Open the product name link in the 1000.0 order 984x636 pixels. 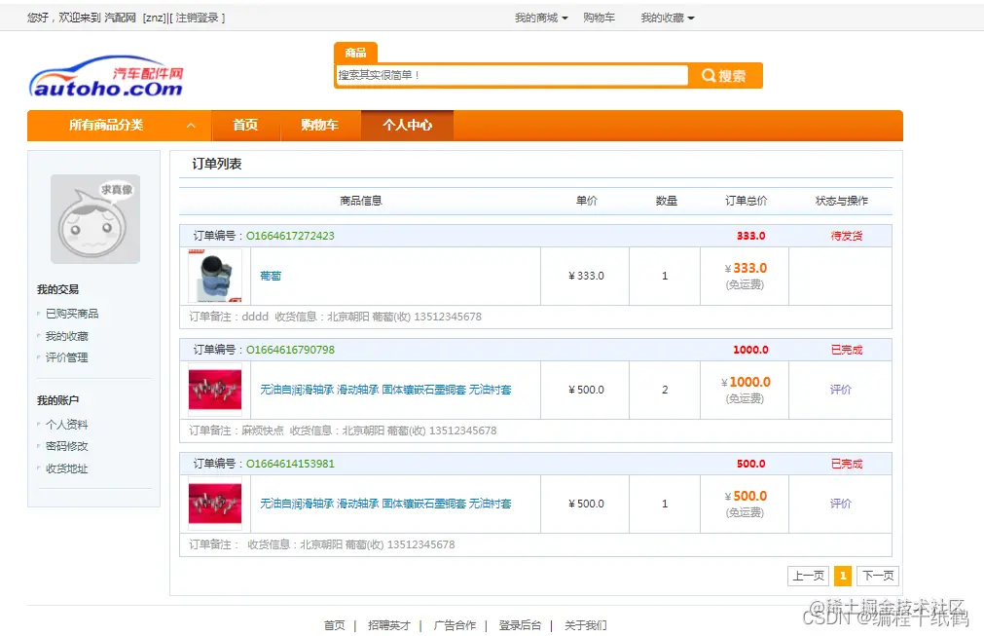point(385,390)
